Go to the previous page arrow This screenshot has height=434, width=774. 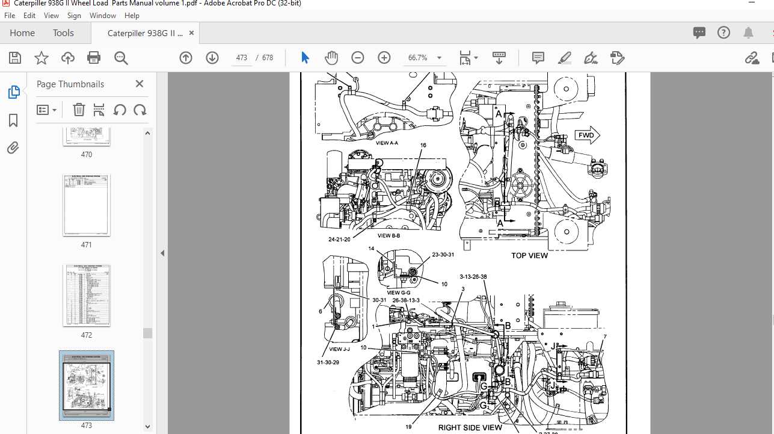pyautogui.click(x=186, y=58)
